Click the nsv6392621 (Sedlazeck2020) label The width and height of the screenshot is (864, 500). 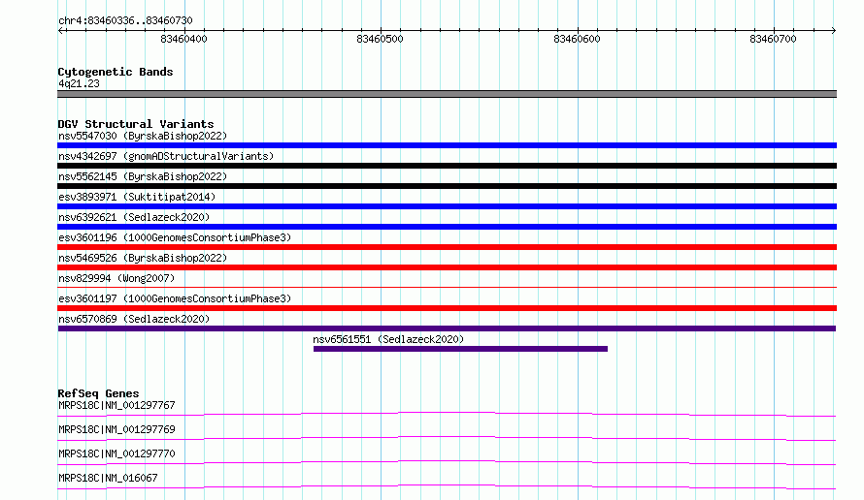(x=134, y=217)
